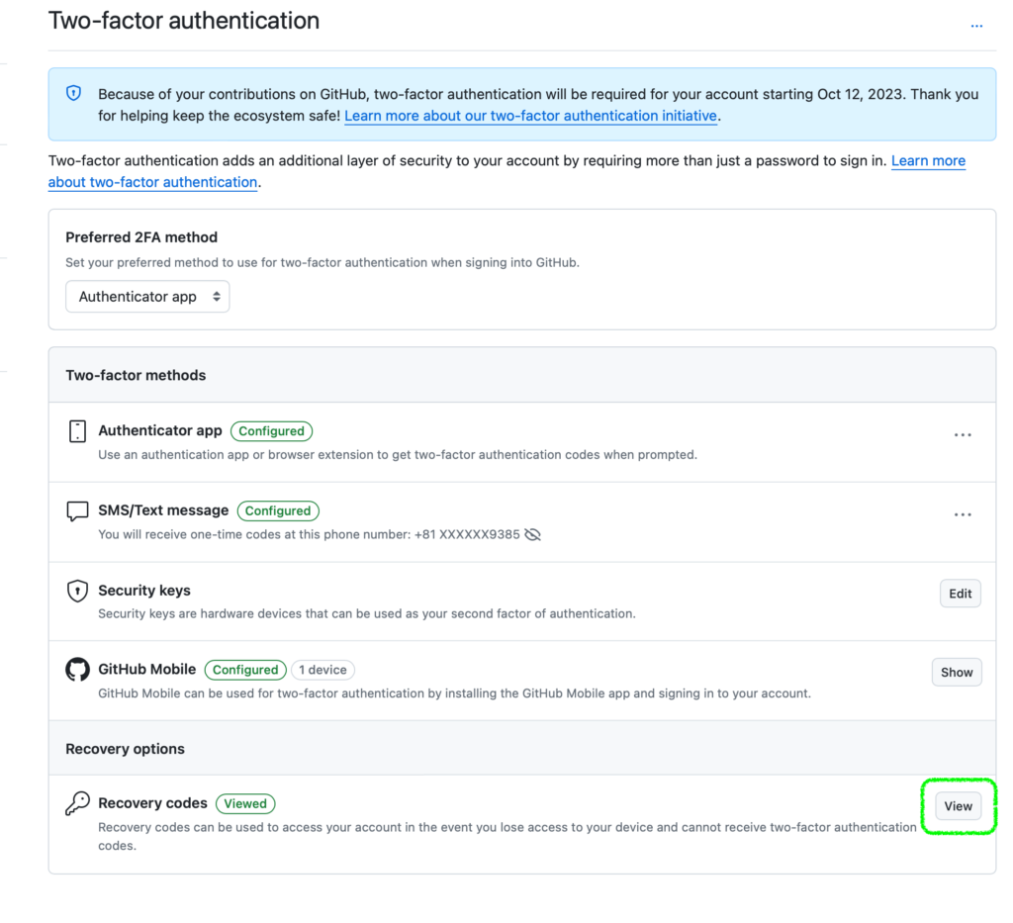Click the speech bubble icon beside SMS/Text message
The height and width of the screenshot is (923, 1013).
77,510
